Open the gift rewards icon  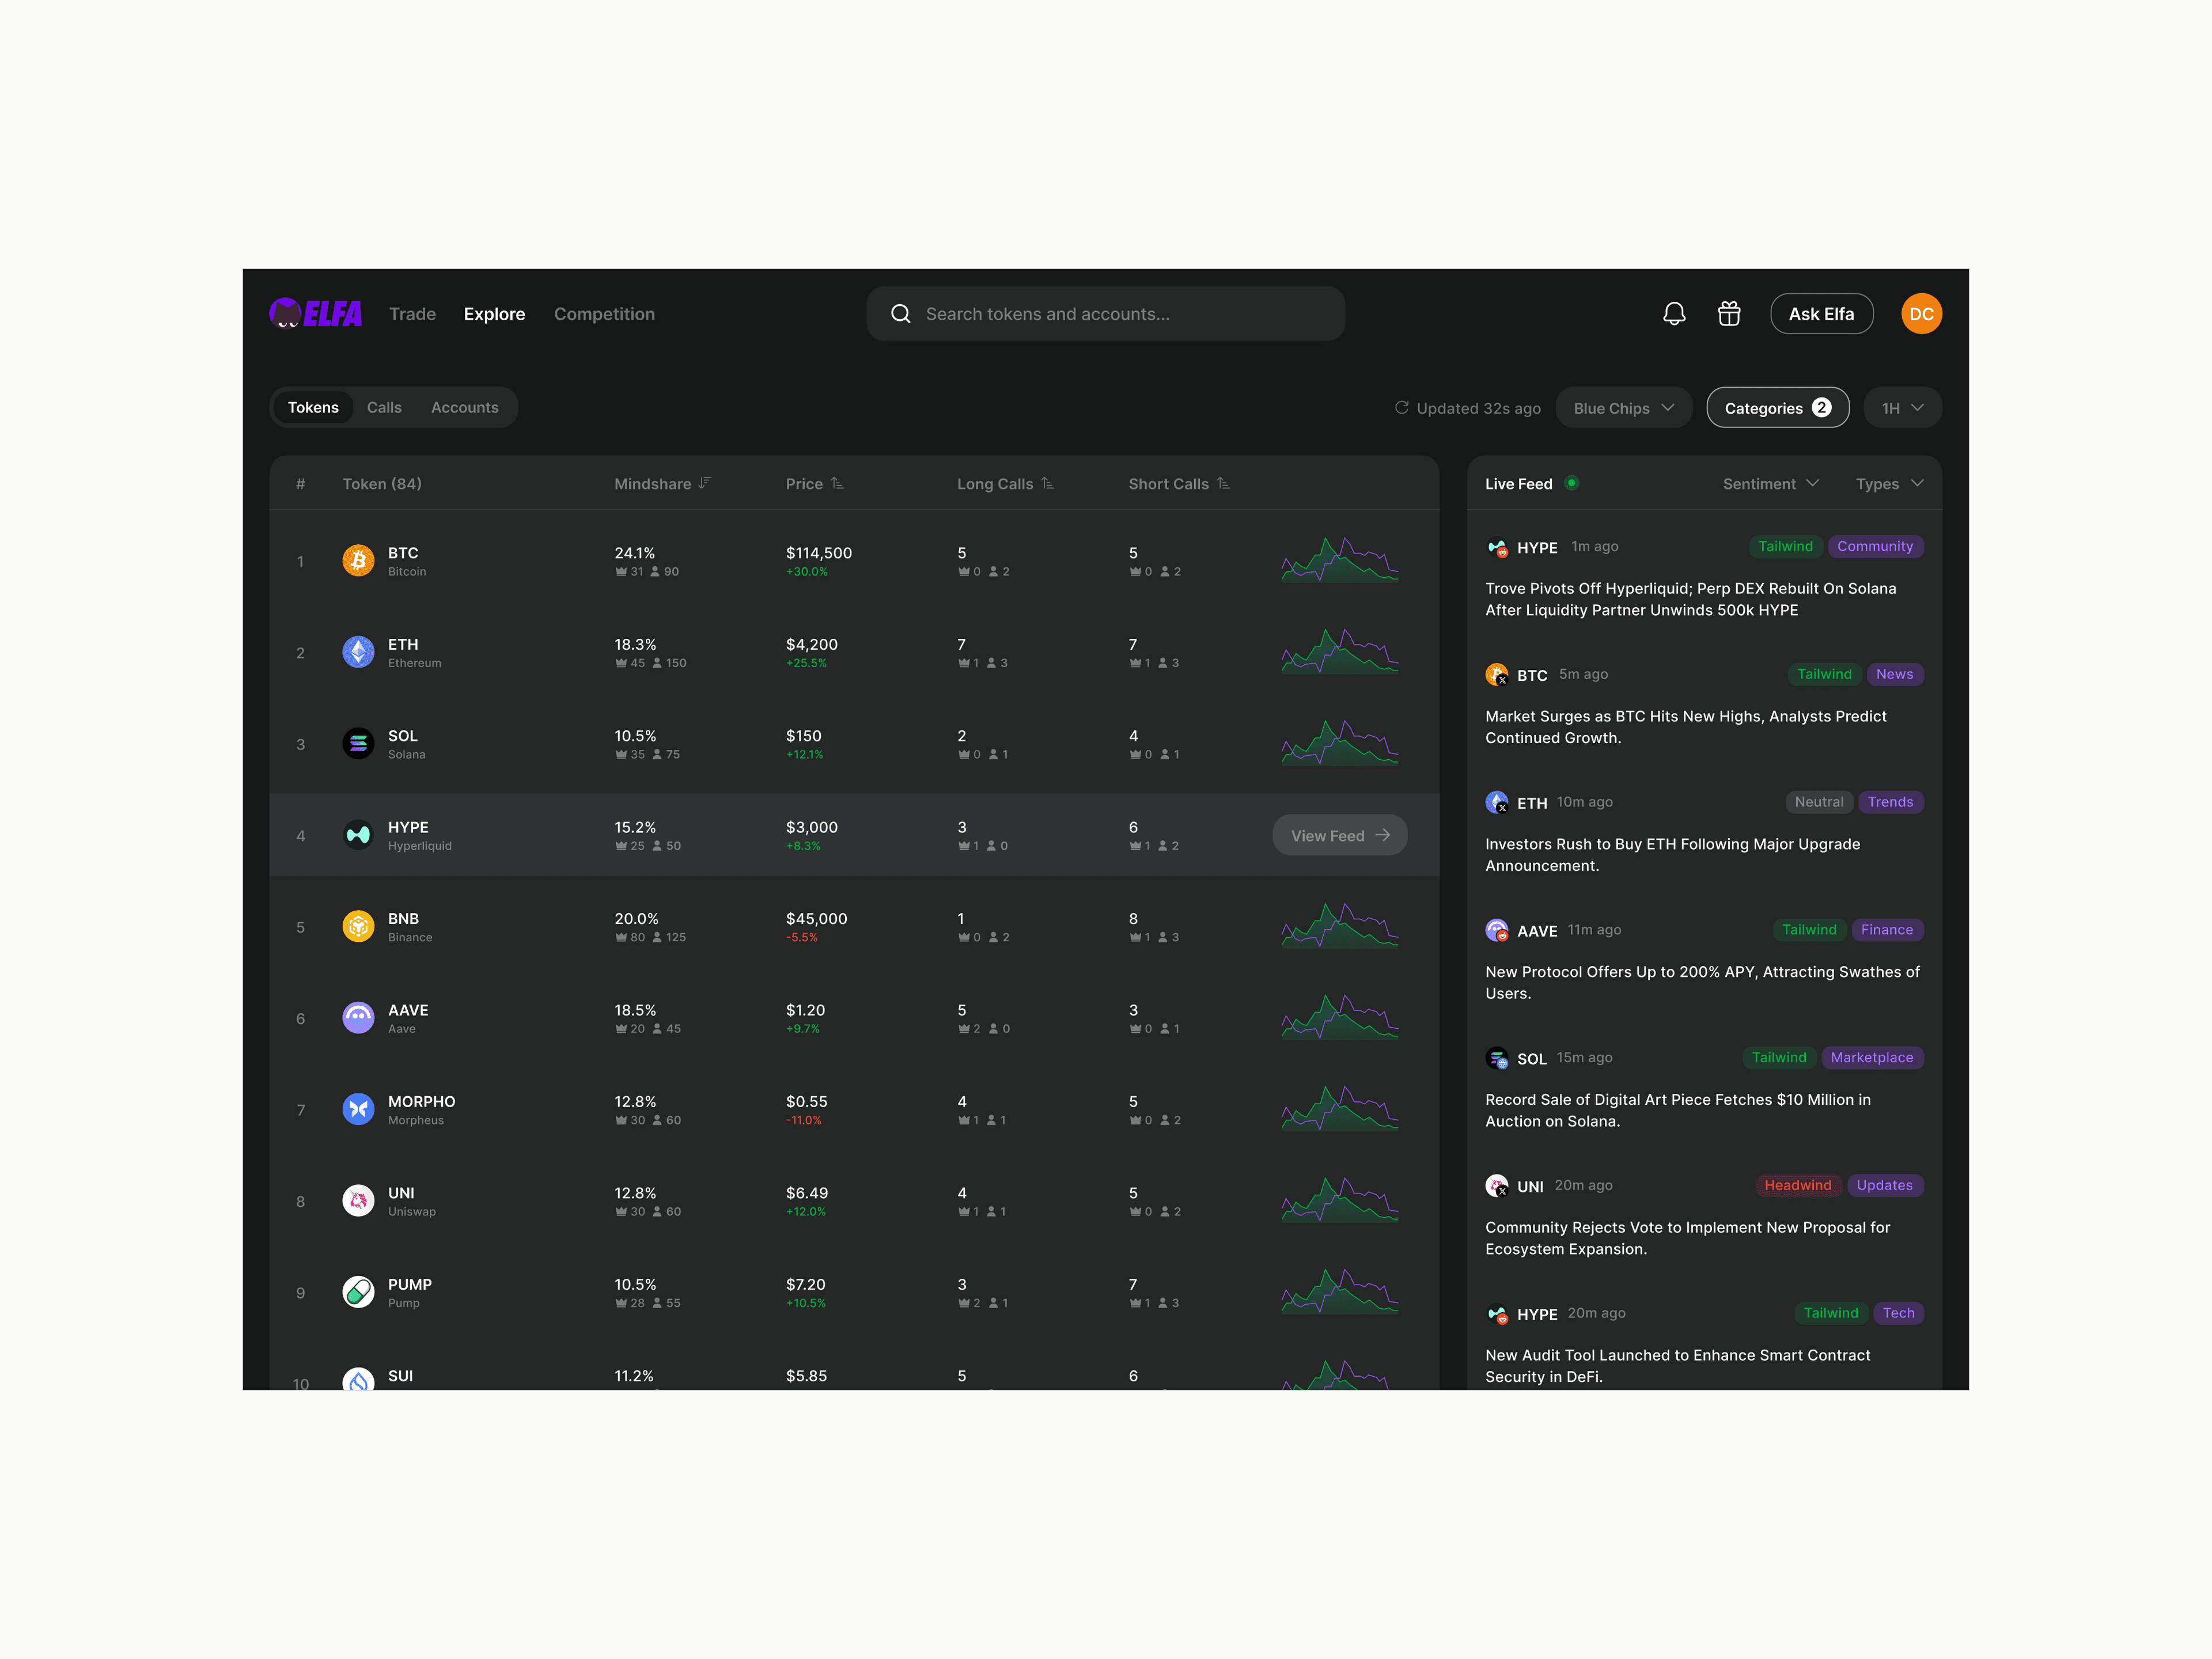[1729, 314]
